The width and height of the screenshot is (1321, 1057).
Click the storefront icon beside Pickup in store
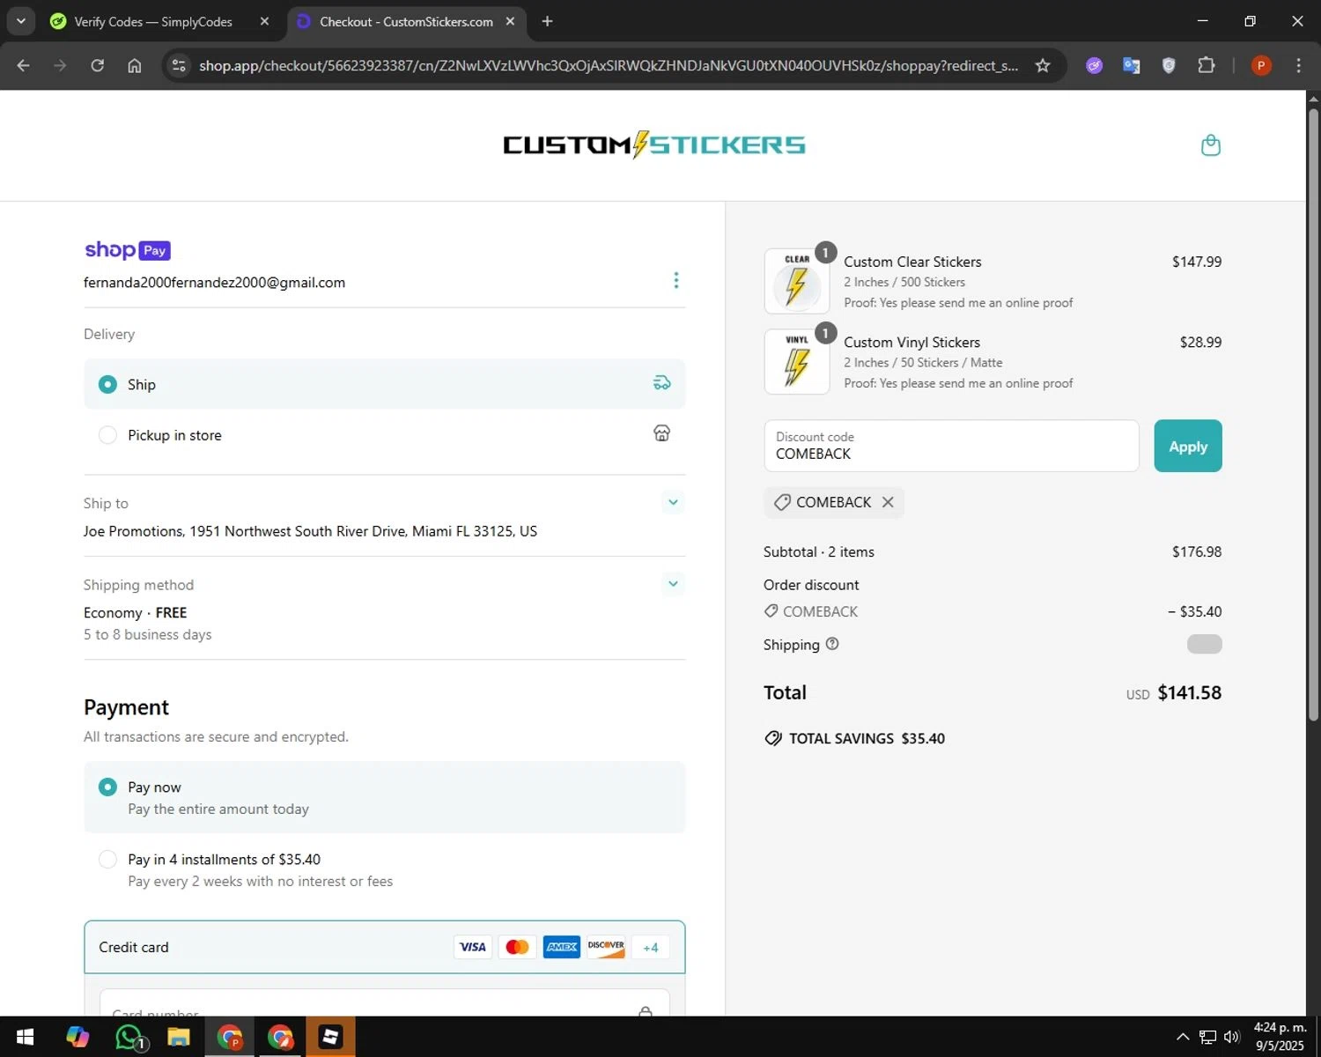coord(662,433)
